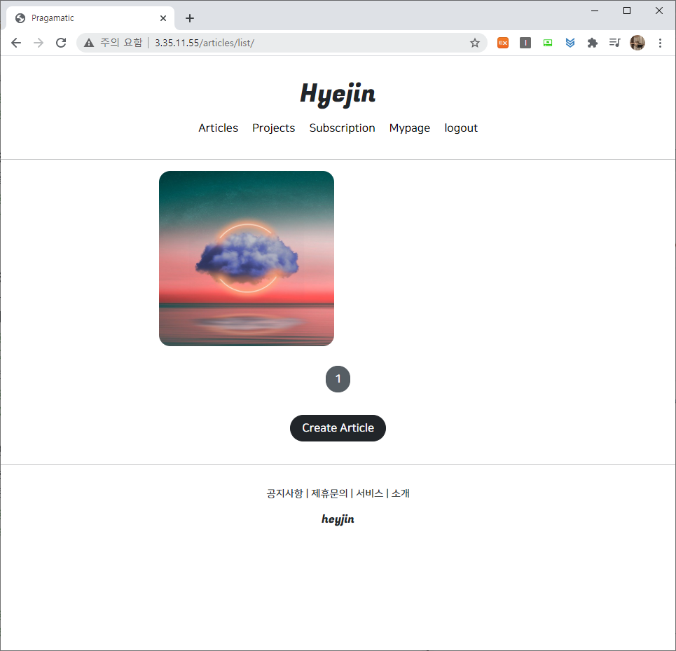Go back to the previous page

(x=16, y=43)
